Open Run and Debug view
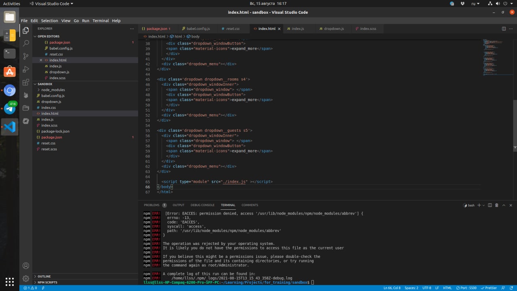The height and width of the screenshot is (291, 517). click(x=26, y=69)
